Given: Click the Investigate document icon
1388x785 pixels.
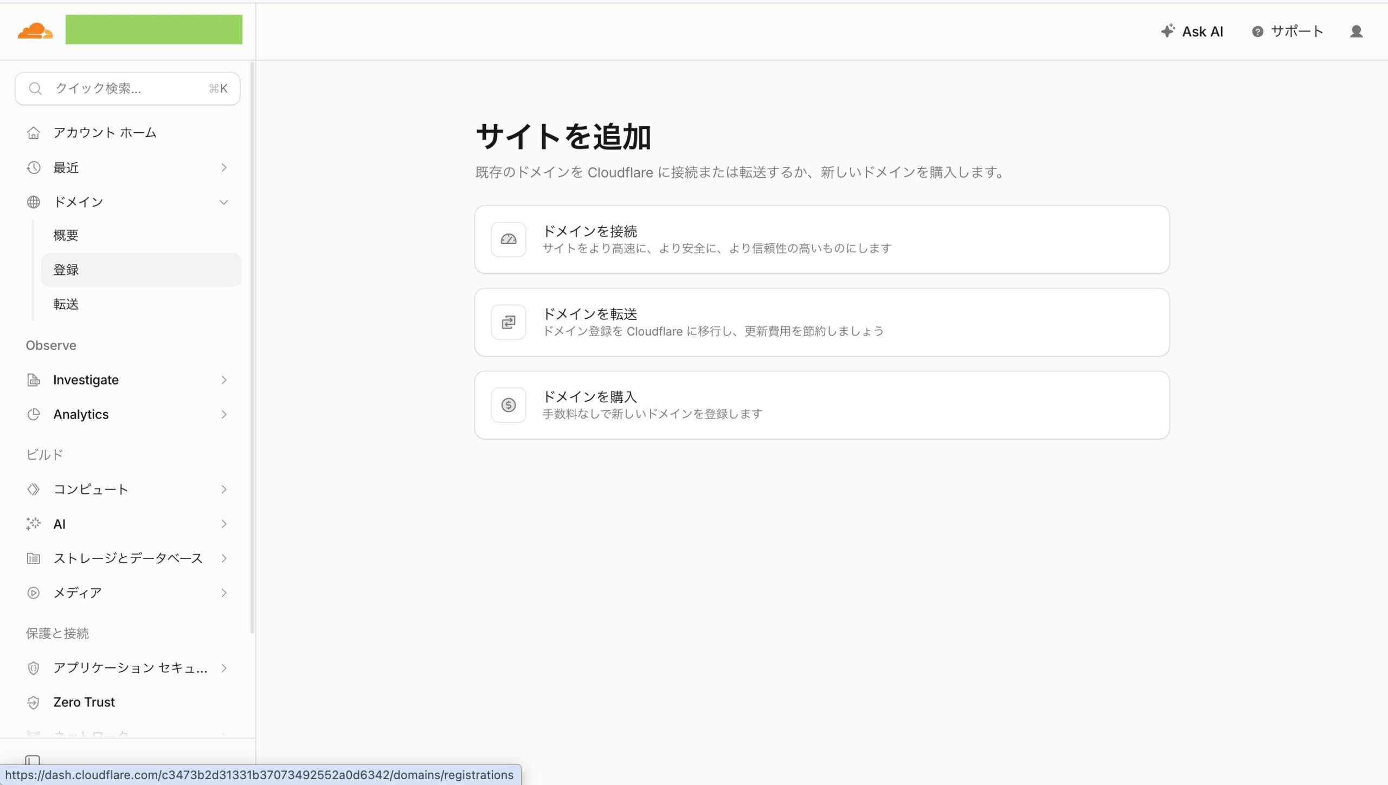Looking at the screenshot, I should (x=34, y=380).
